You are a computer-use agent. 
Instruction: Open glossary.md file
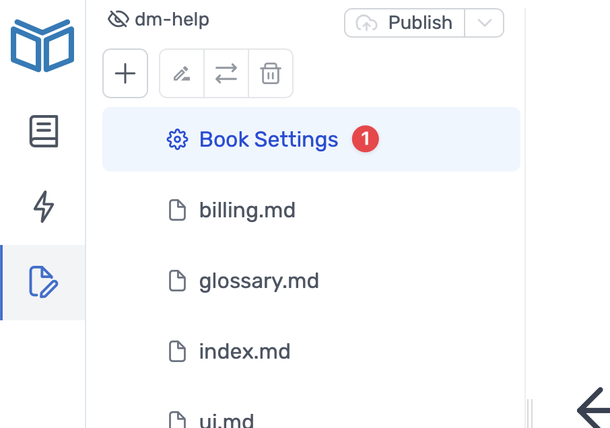pyautogui.click(x=311, y=281)
